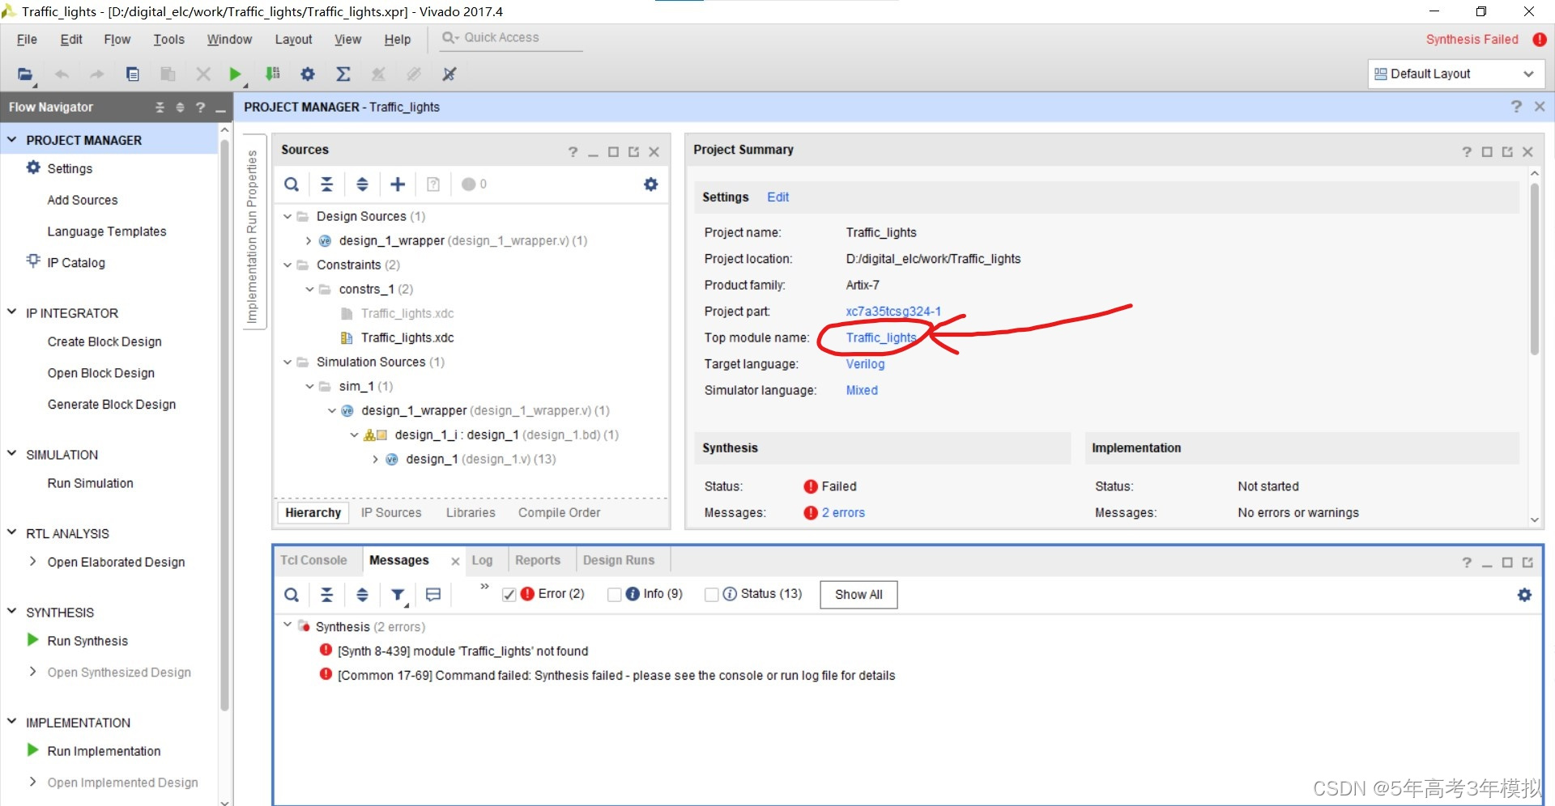Search in Sources panel

coord(292,185)
